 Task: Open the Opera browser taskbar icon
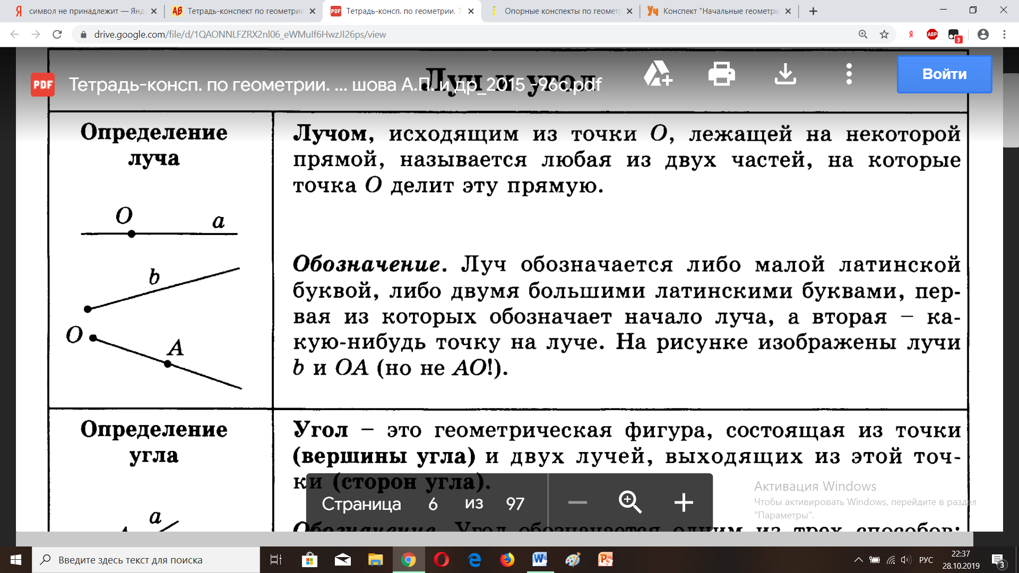pos(442,560)
